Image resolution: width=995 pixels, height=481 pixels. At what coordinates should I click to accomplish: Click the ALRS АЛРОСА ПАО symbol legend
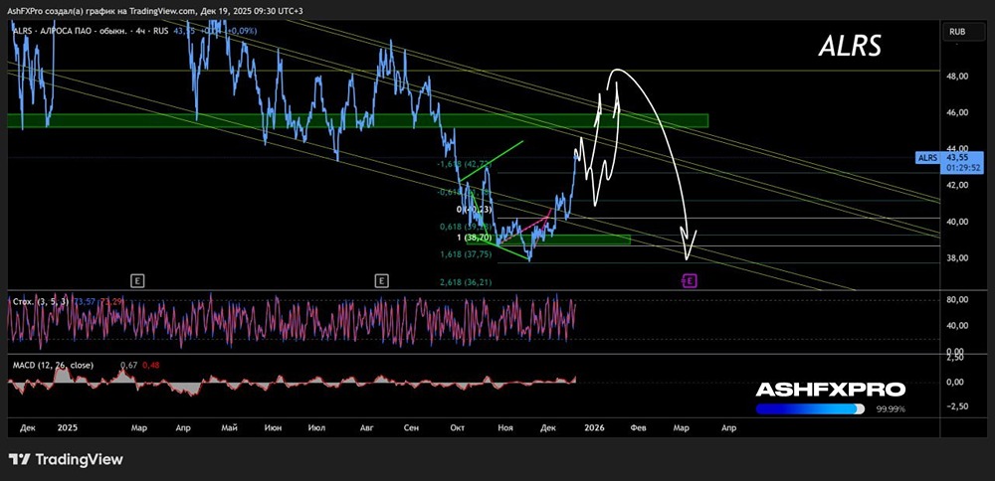[x=89, y=30]
